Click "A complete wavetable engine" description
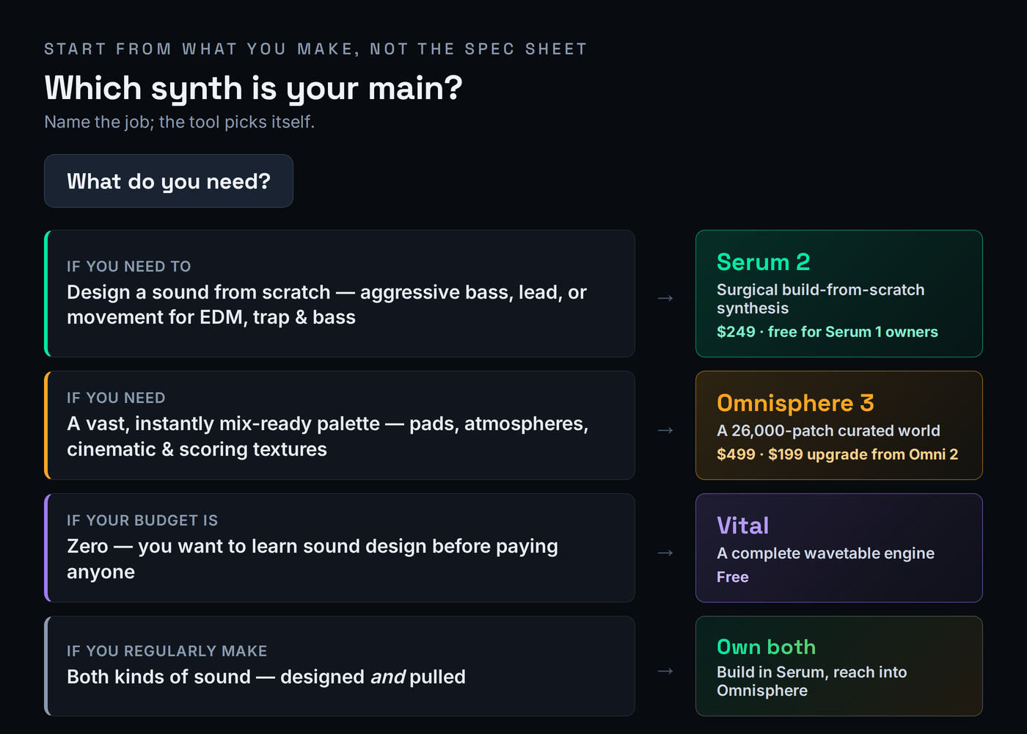Viewport: 1027px width, 734px height. 825,553
